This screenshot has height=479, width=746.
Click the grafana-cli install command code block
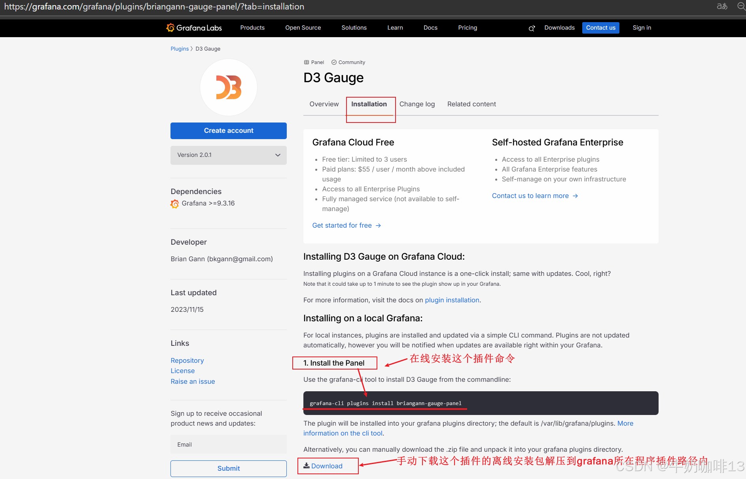click(481, 403)
